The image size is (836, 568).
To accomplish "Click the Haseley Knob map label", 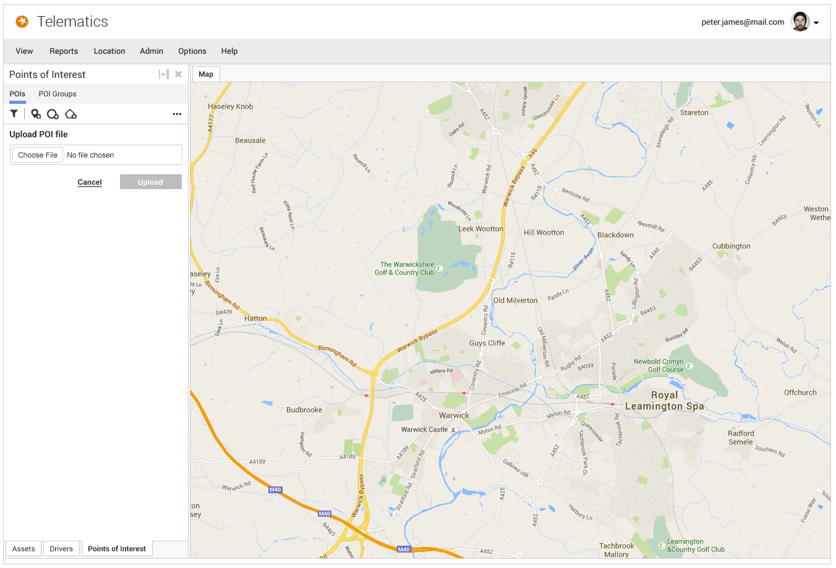I will 231,106.
